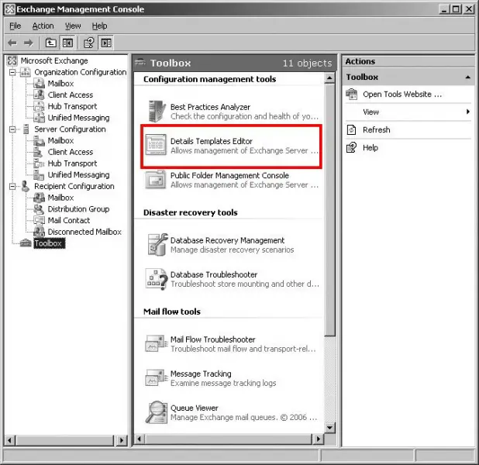The height and width of the screenshot is (465, 479).
Task: Select the Distribution Group node
Action: point(78,209)
